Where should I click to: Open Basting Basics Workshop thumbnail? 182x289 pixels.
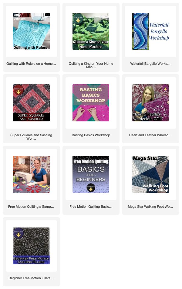pos(91,103)
